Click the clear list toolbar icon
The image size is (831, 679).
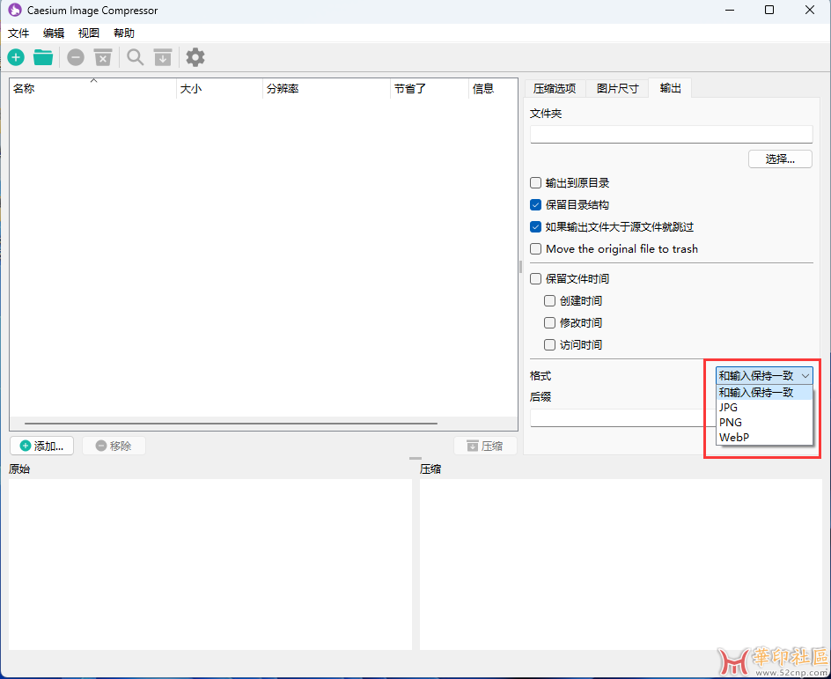103,57
